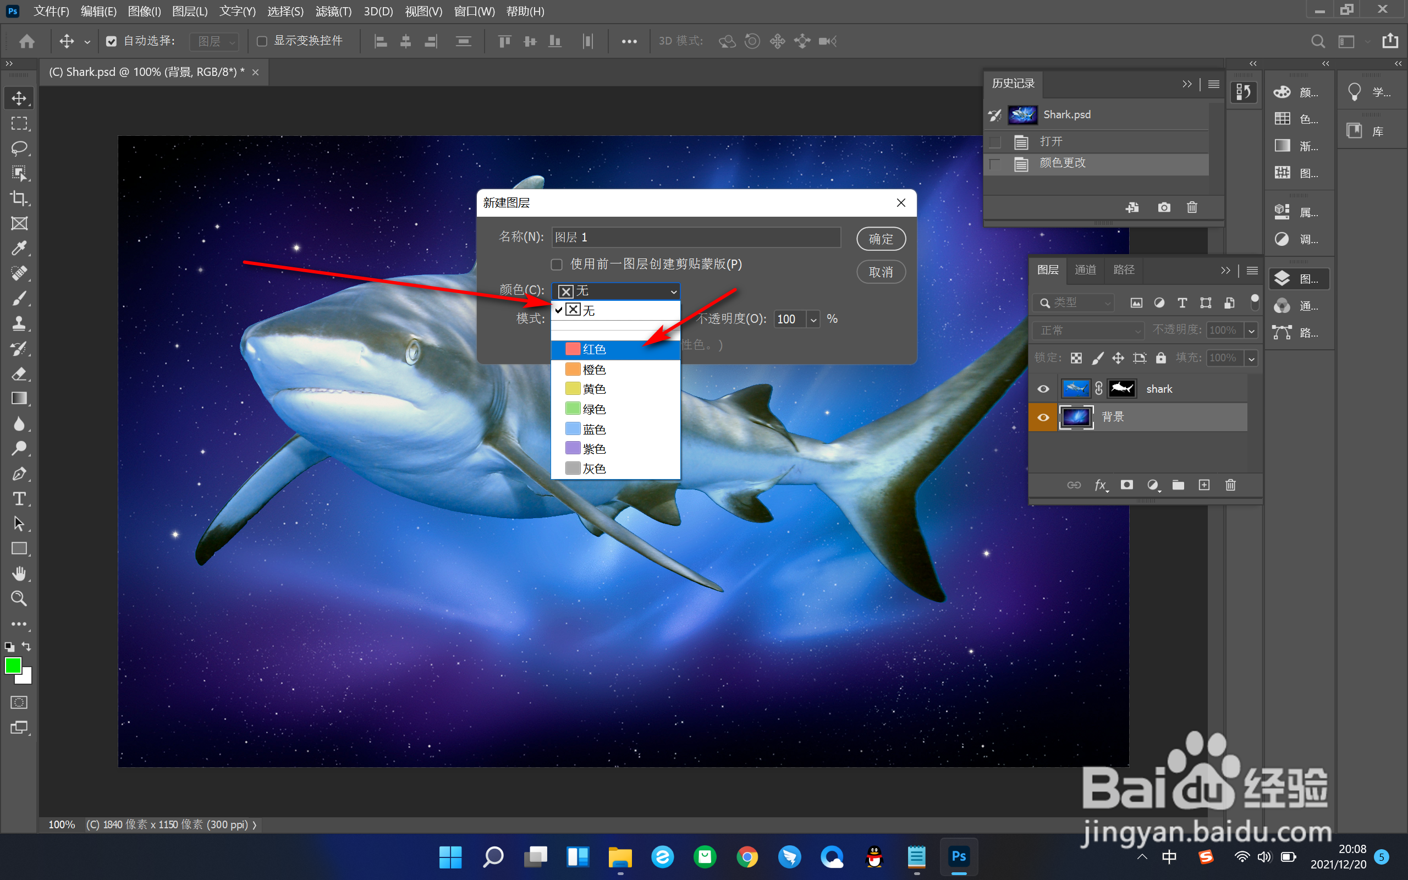Click the shark layer mask thumbnail
This screenshot has height=880, width=1408.
point(1121,389)
